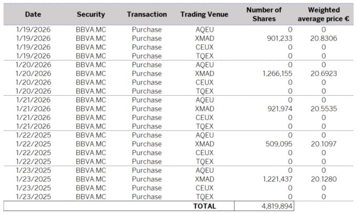Select the 20.1280 weighted price cell

click(323, 179)
